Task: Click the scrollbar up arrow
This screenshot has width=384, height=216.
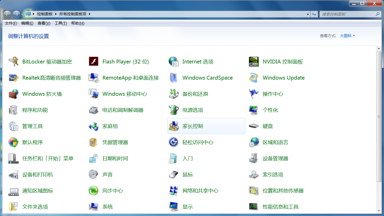Action: [379, 48]
